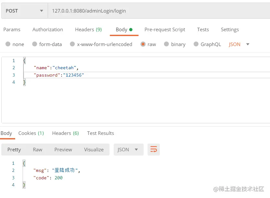Click line number 4 in request editor

click(14, 82)
